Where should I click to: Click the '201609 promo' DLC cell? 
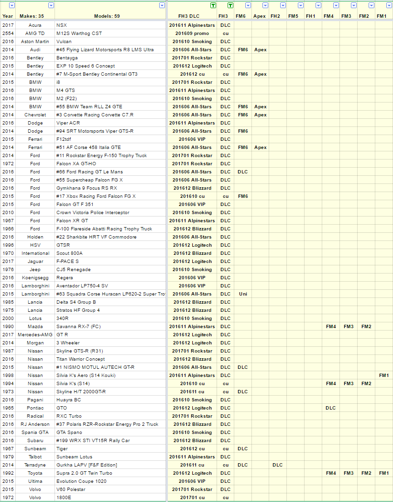(192, 34)
